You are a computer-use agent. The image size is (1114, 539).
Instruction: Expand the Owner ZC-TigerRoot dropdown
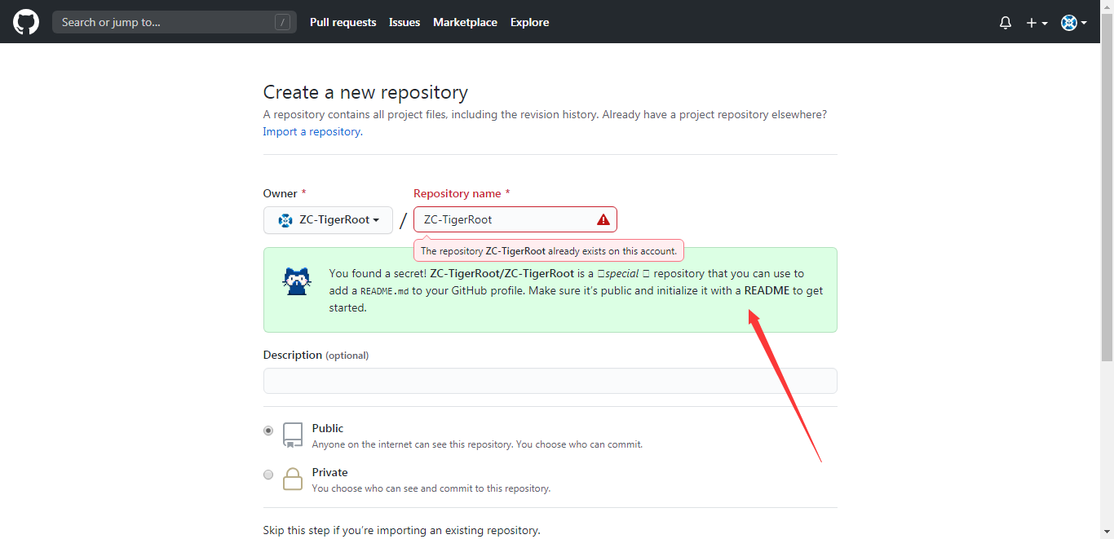(328, 220)
